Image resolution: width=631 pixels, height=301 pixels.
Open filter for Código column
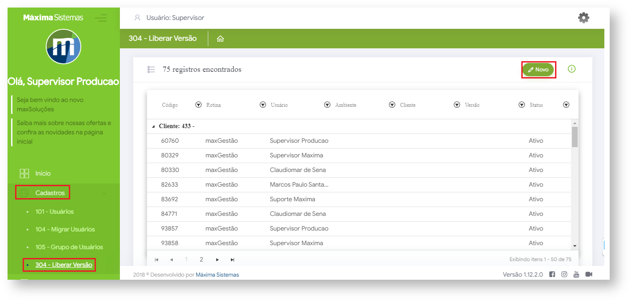point(198,105)
